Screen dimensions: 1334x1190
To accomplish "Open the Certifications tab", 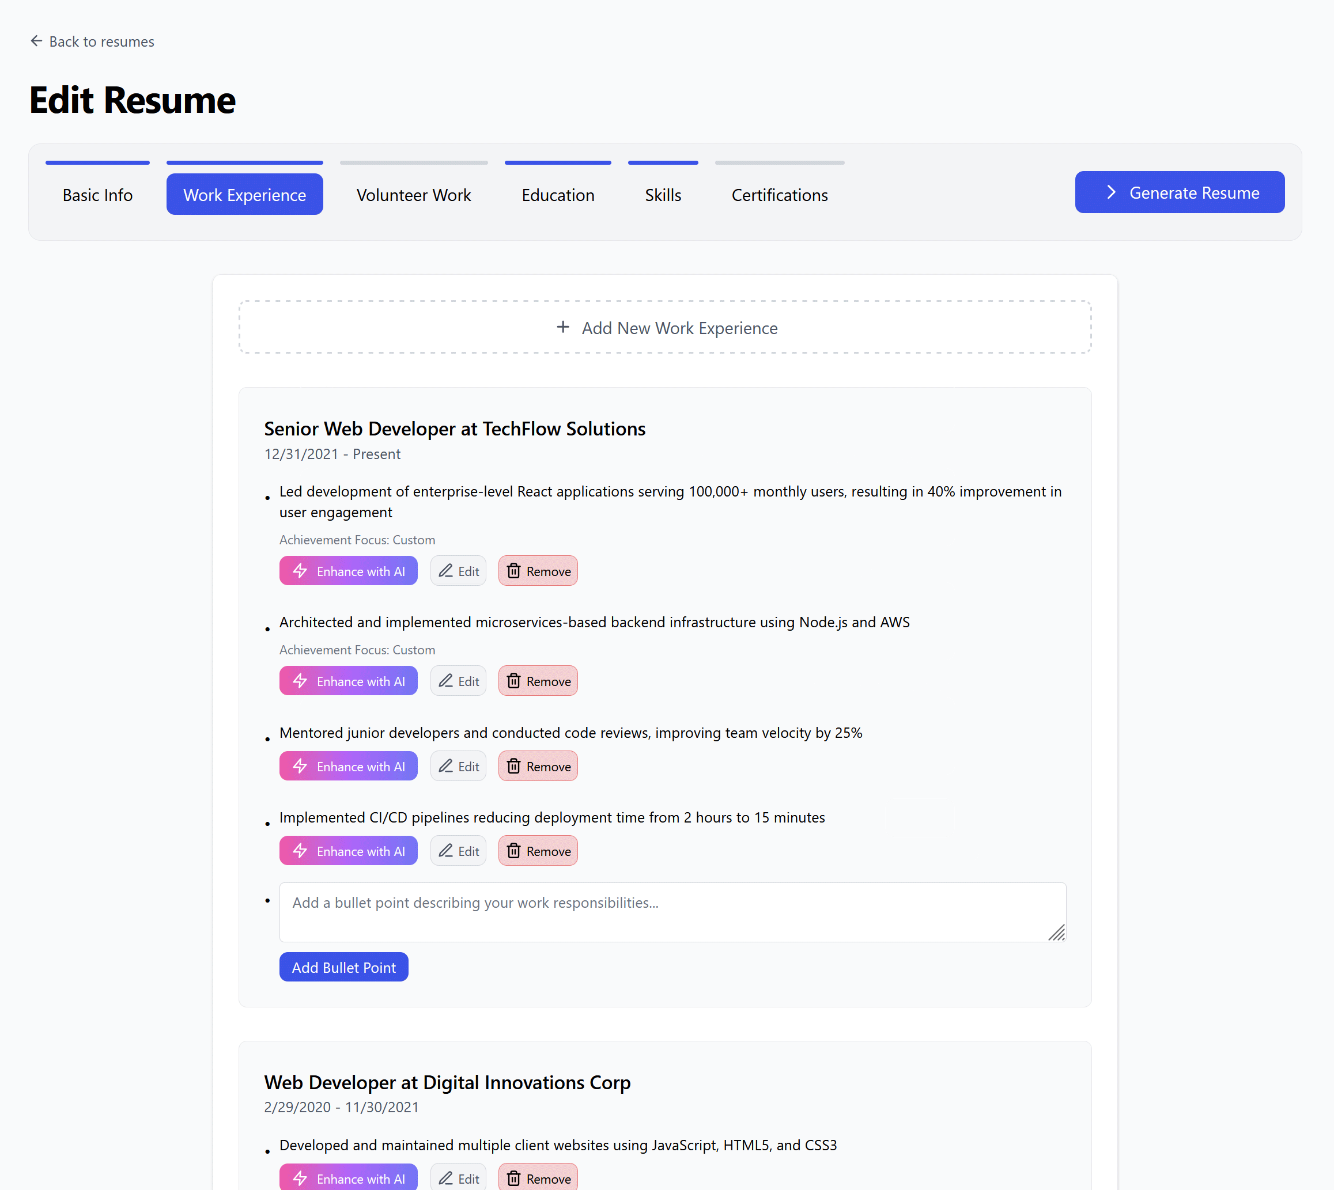I will (779, 195).
